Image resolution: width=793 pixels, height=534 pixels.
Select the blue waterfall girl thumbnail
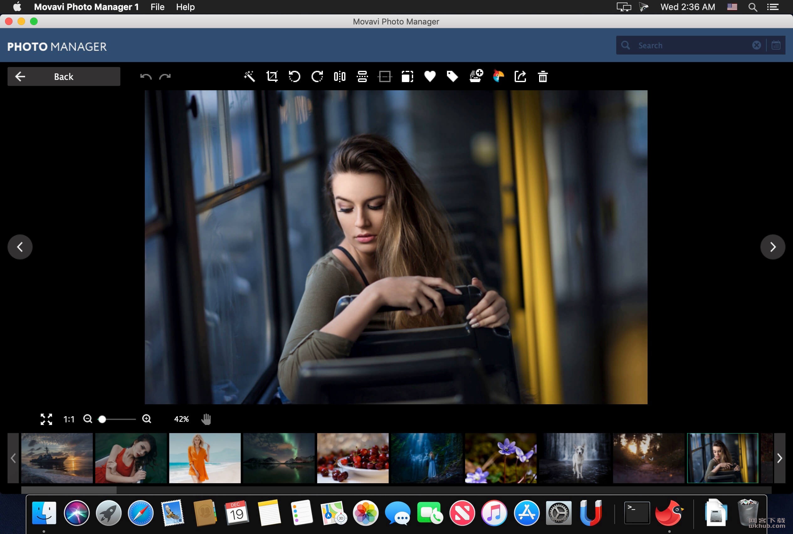click(427, 458)
